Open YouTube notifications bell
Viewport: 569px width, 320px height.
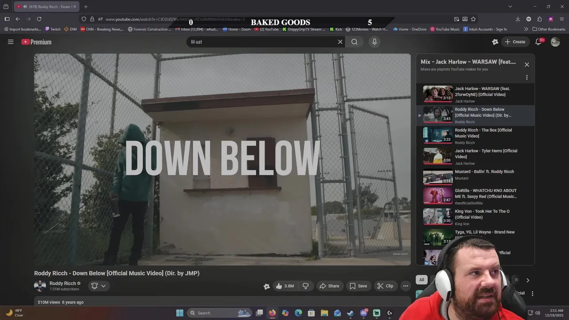[538, 42]
